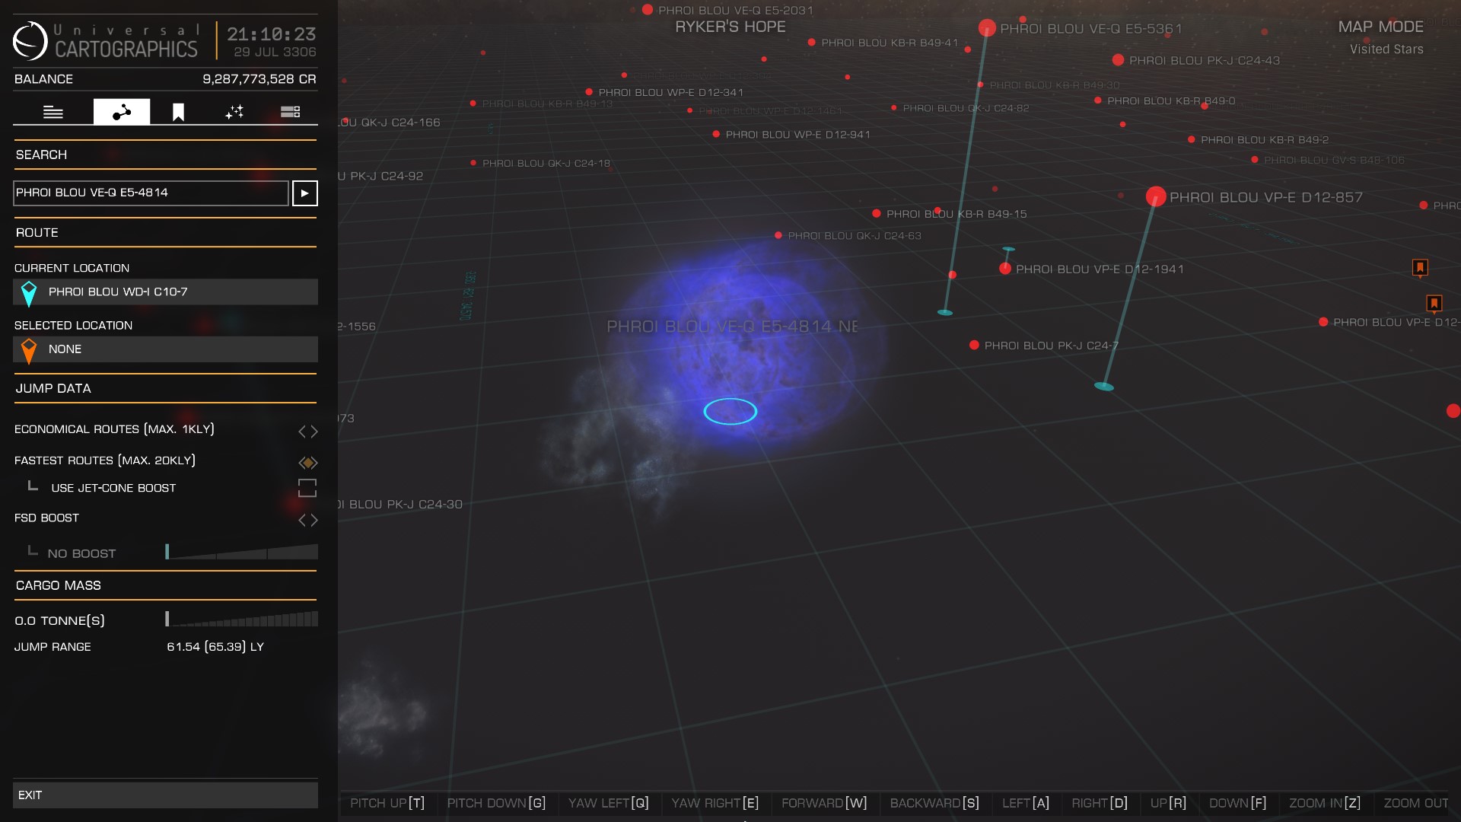Select economical routes option arrows
This screenshot has width=1461, height=822.
308,432
